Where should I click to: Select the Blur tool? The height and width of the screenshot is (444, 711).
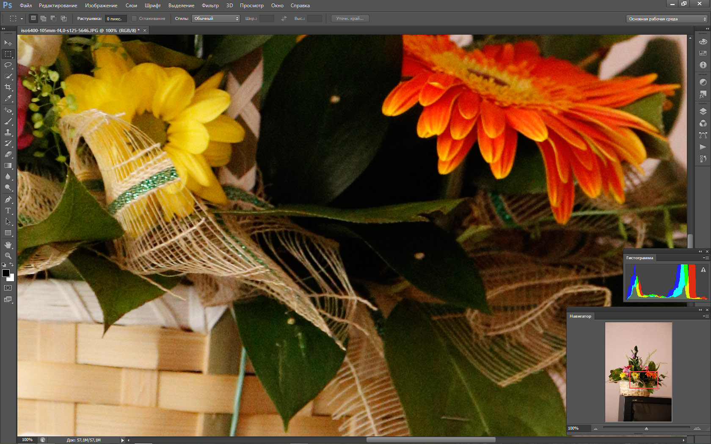click(x=8, y=176)
